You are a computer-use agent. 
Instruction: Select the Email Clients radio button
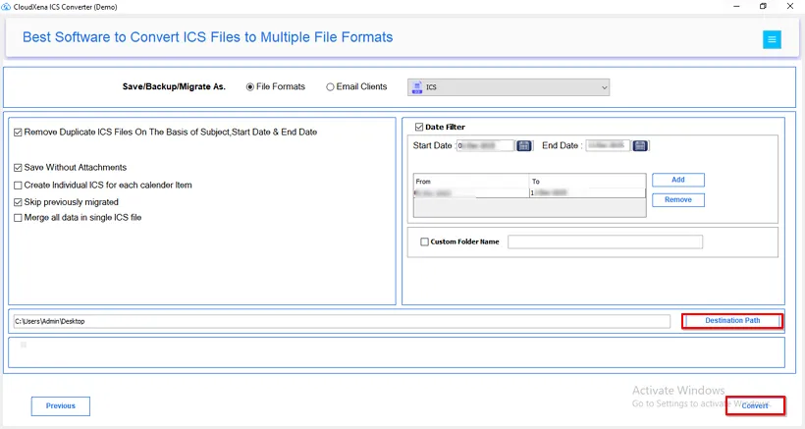click(x=330, y=87)
